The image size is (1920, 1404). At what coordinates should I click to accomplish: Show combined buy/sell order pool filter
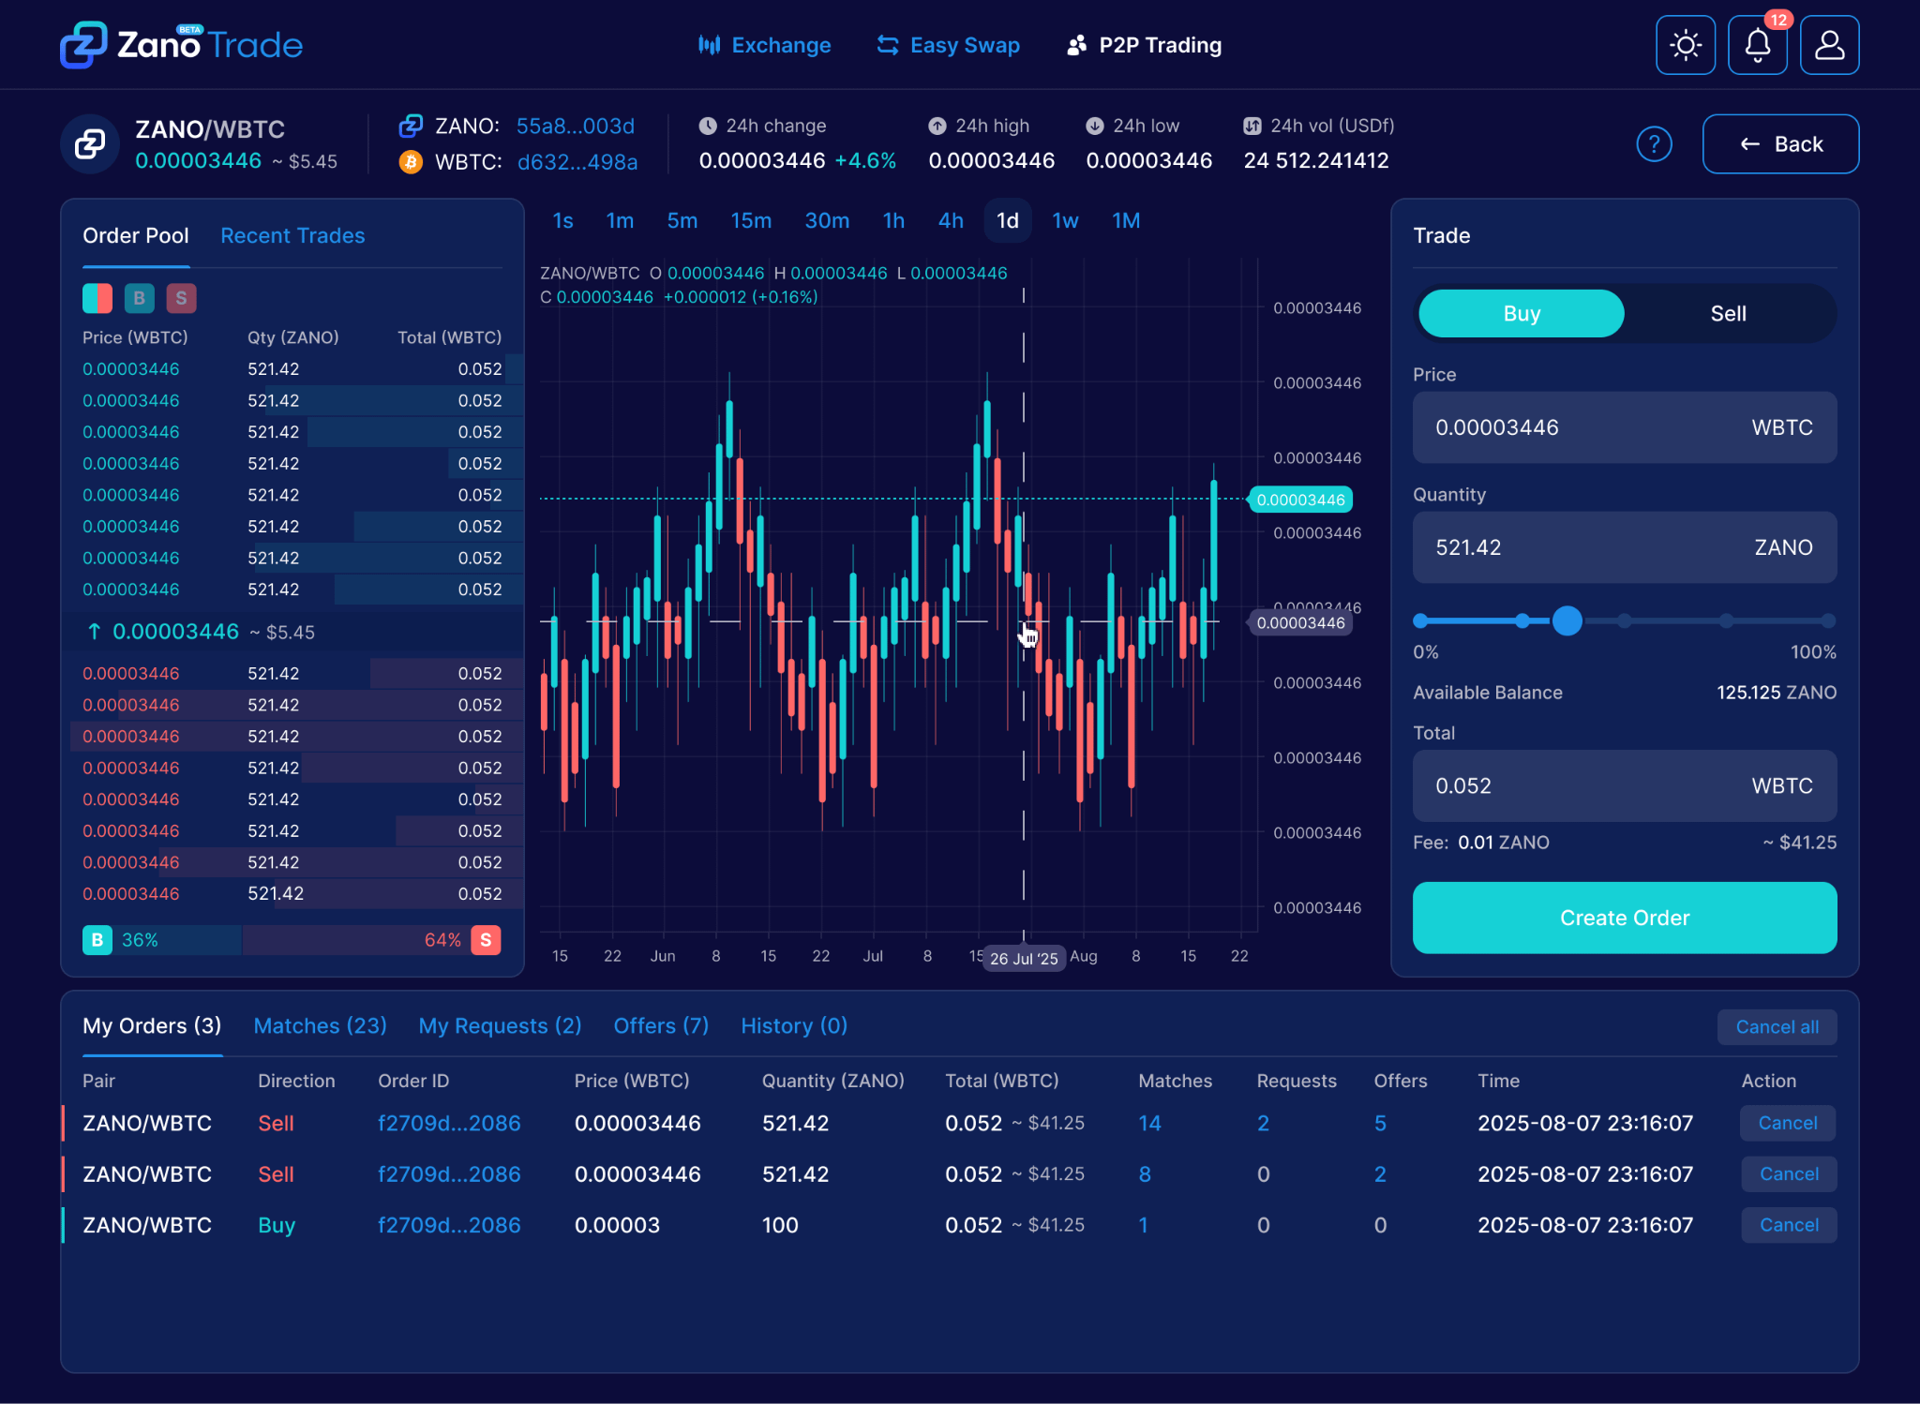[97, 298]
